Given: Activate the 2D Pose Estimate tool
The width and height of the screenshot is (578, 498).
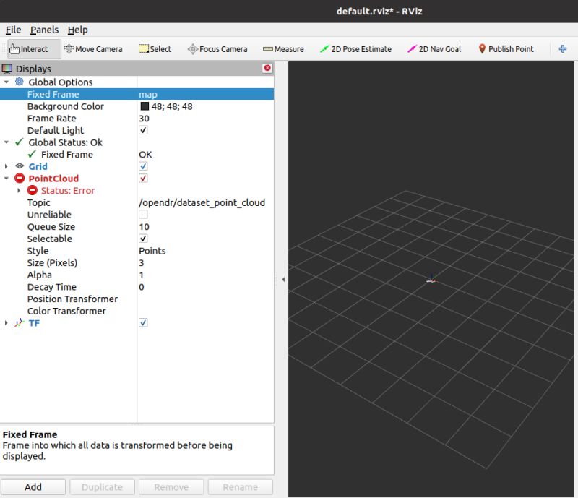Looking at the screenshot, I should (x=355, y=48).
